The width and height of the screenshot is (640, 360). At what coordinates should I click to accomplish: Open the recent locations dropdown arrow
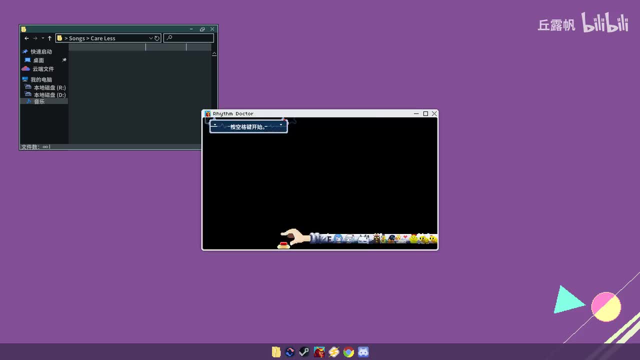click(43, 38)
